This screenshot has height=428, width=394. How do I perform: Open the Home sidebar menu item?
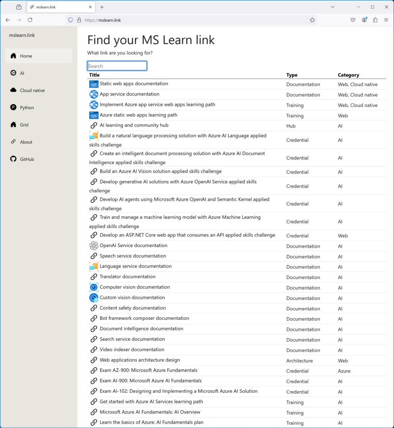tap(39, 56)
